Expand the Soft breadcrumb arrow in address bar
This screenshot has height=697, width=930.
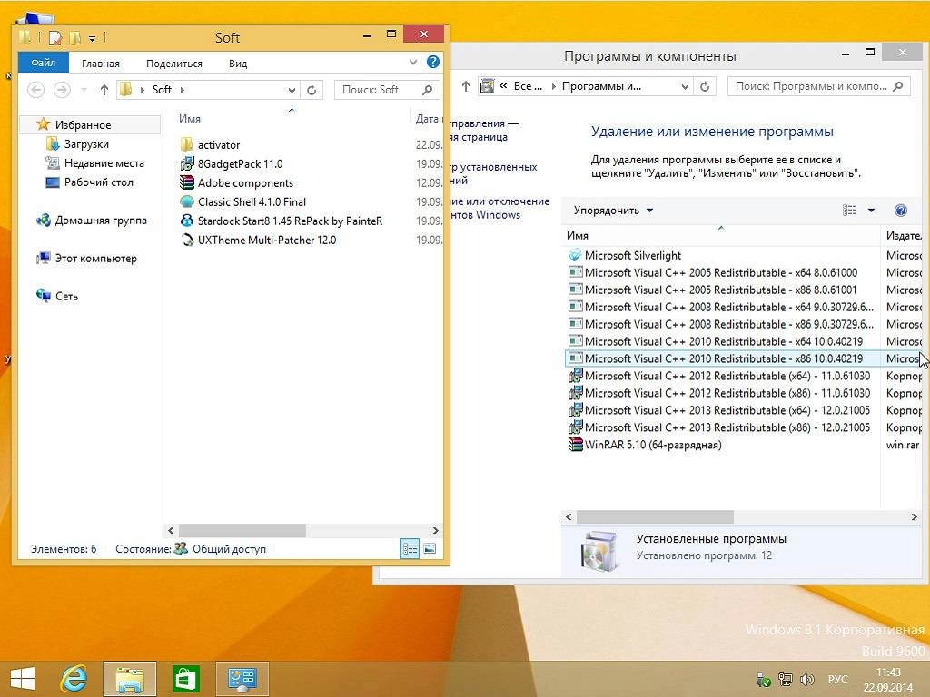182,90
